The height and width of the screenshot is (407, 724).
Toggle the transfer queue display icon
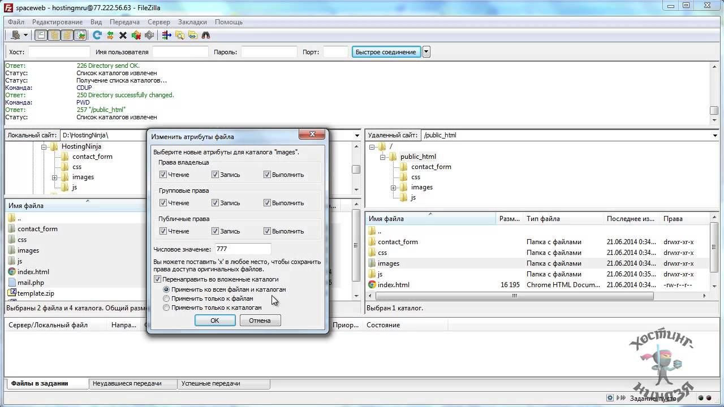click(80, 35)
